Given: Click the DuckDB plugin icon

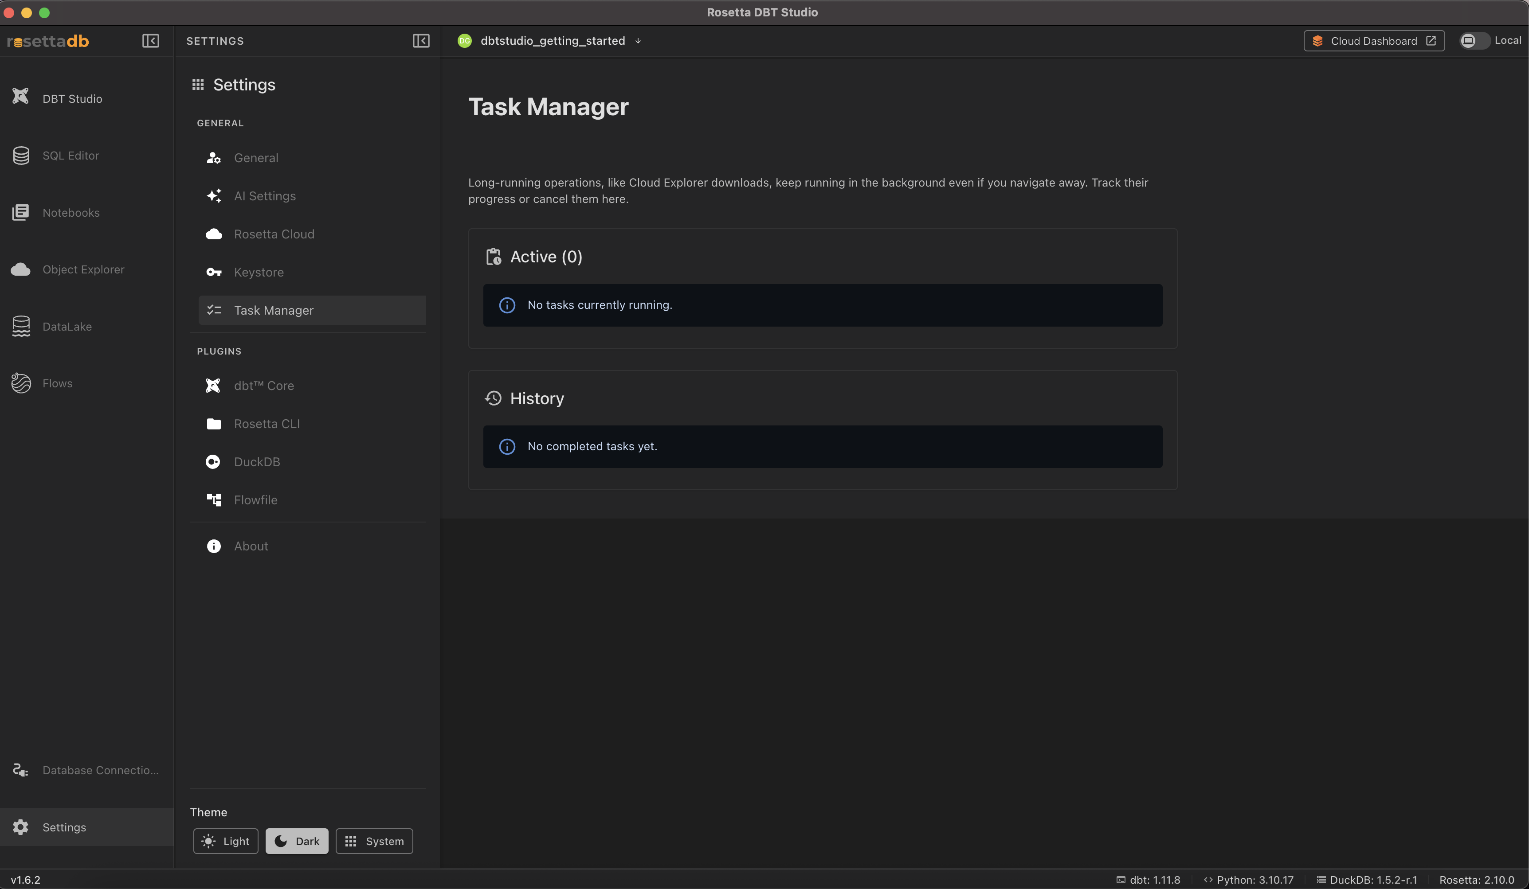Looking at the screenshot, I should 213,462.
